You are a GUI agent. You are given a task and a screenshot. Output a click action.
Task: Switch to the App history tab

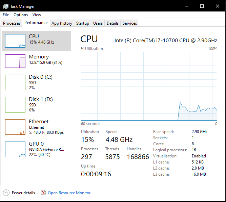click(62, 23)
